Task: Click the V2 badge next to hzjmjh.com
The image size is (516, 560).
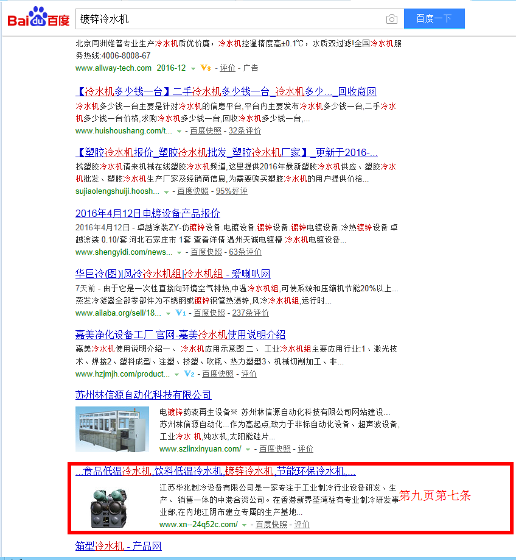Action: click(189, 374)
